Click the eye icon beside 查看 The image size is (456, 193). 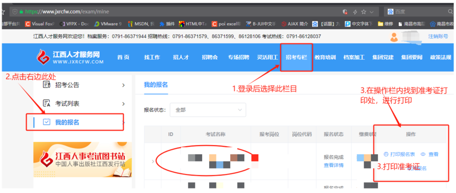(423, 154)
